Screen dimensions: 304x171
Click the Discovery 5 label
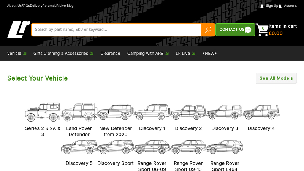click(x=79, y=163)
